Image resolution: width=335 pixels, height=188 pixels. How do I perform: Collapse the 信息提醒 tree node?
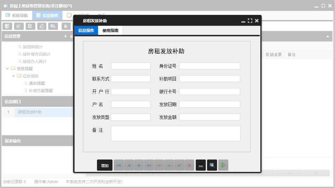[7, 68]
